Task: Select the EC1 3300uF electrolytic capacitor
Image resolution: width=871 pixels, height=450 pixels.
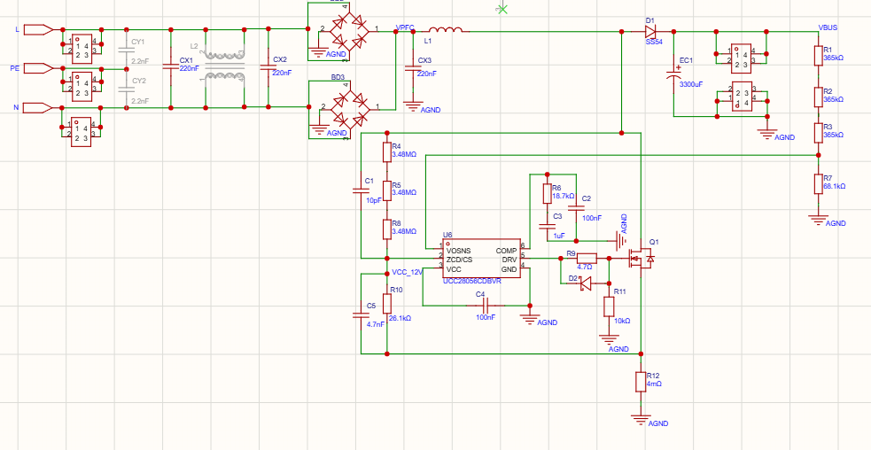Action: coord(674,75)
